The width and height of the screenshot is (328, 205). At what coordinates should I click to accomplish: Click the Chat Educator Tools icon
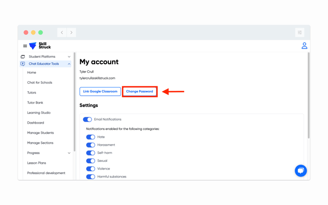23,64
